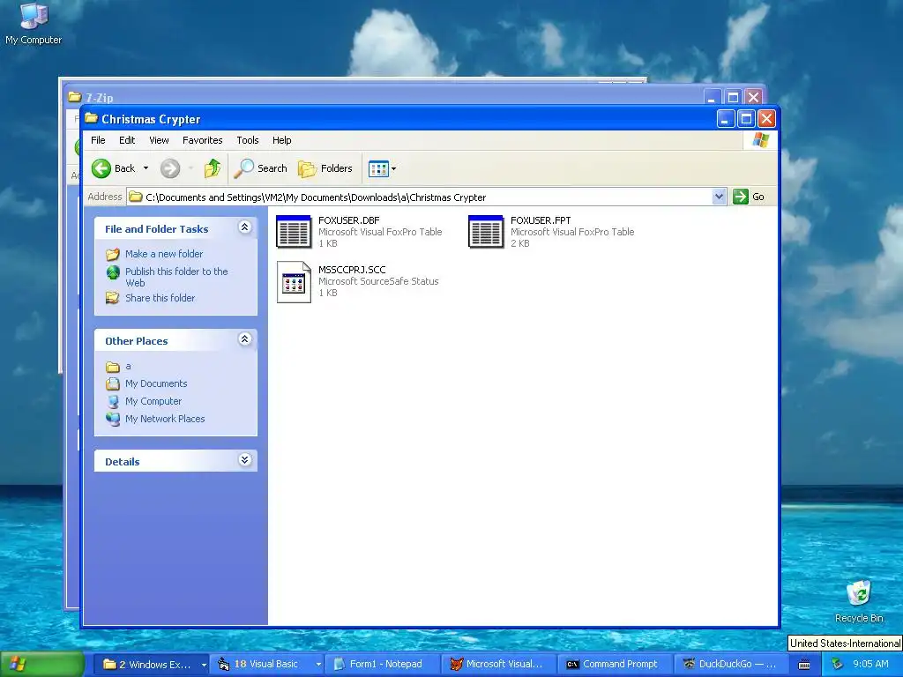Image resolution: width=903 pixels, height=677 pixels.
Task: Click the Make a new folder icon
Action: click(113, 254)
